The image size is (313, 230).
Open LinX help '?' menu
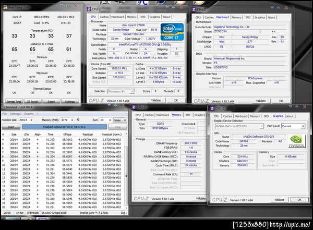tap(38, 114)
